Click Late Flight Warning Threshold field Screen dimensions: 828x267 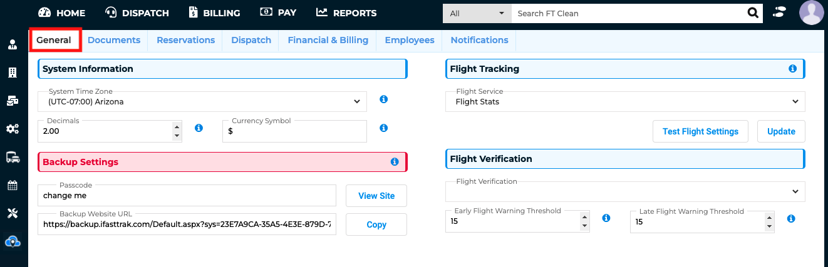coord(697,222)
